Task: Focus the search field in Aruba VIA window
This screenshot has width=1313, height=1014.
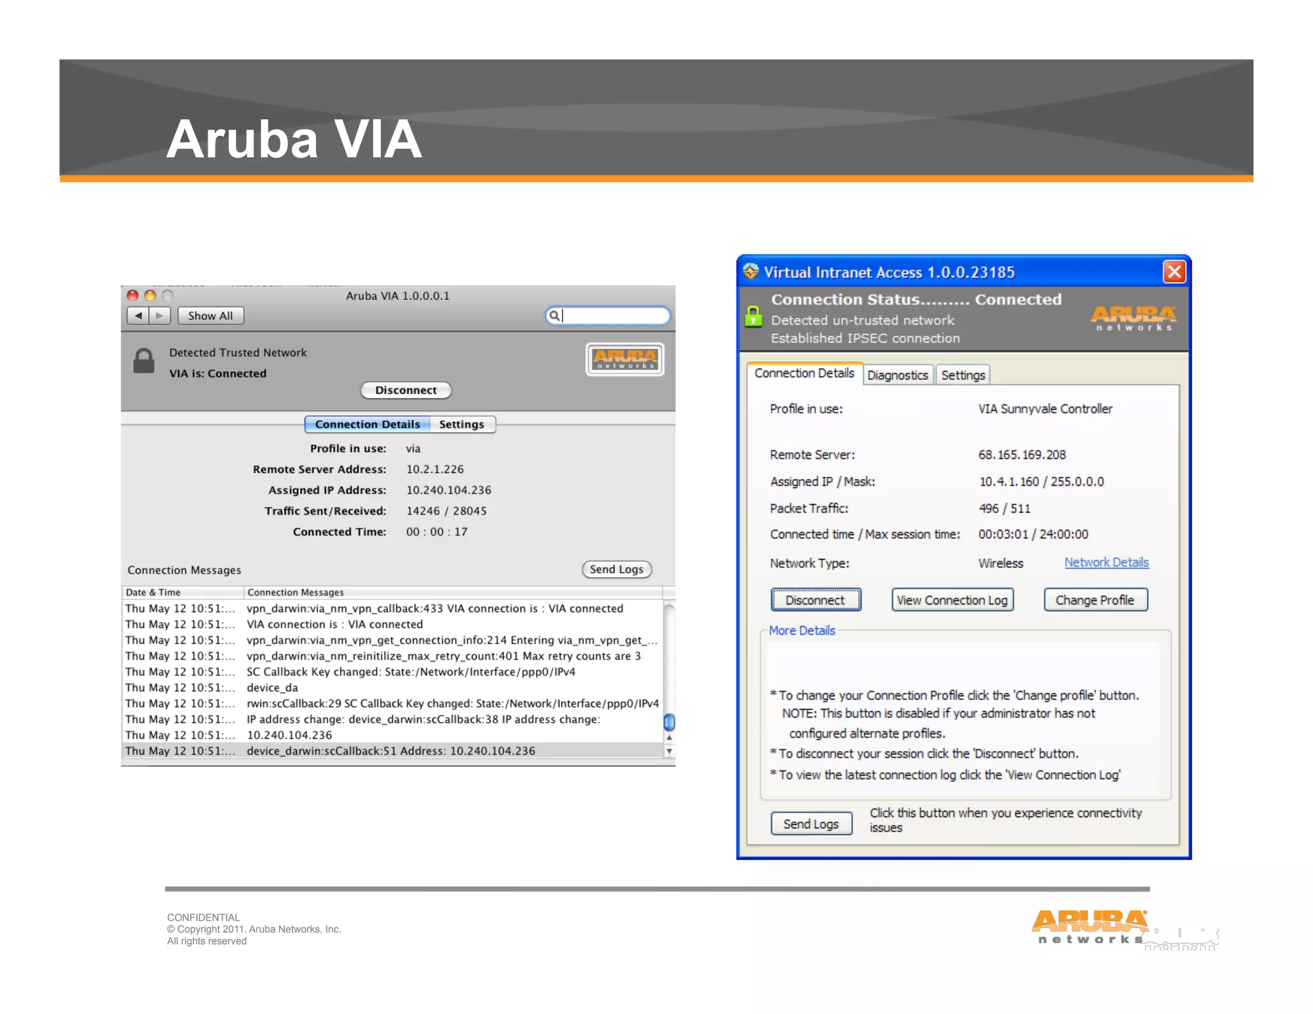Action: tap(608, 315)
